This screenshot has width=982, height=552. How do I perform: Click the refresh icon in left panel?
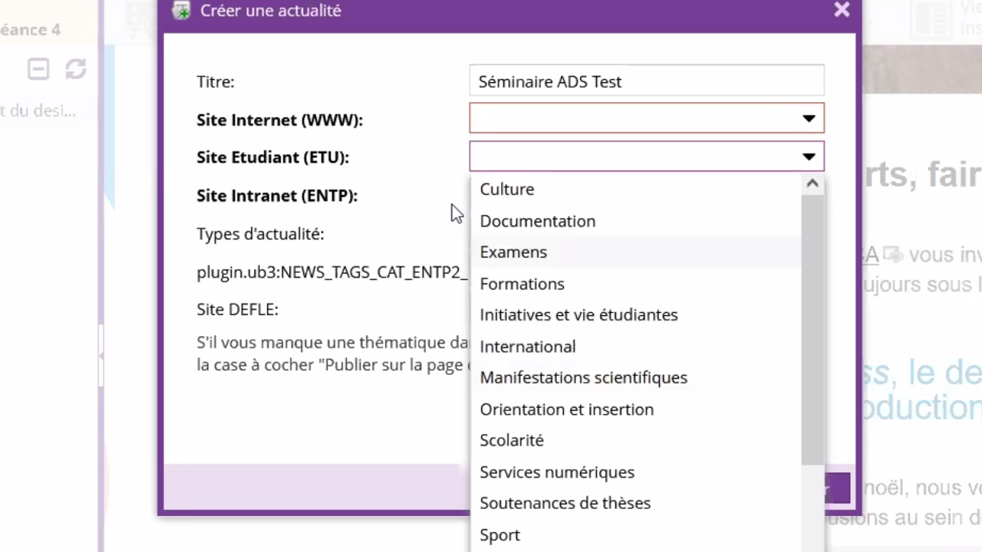point(75,69)
